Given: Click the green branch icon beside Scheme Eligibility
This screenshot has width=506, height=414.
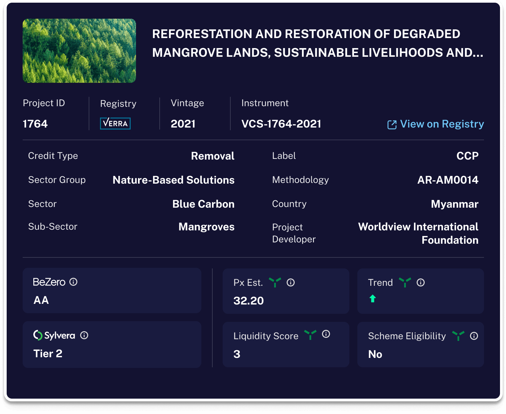Looking at the screenshot, I should click(459, 336).
